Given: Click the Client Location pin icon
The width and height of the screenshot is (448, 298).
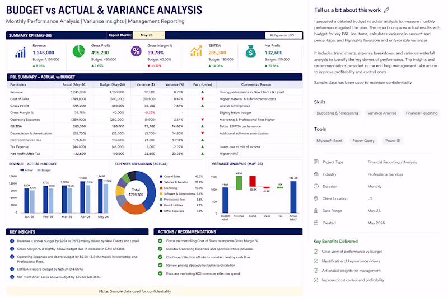Looking at the screenshot, I should tap(316, 198).
